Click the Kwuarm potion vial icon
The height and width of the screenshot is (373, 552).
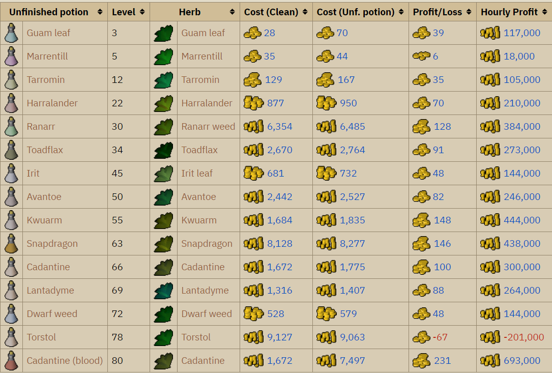click(11, 220)
